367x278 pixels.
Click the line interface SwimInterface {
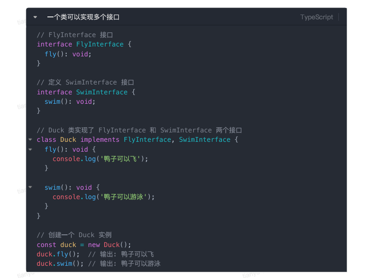click(x=86, y=92)
